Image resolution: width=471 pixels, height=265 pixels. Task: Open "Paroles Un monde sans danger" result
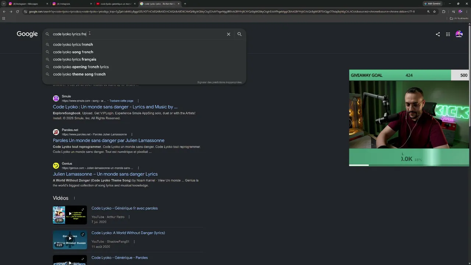pos(109,140)
